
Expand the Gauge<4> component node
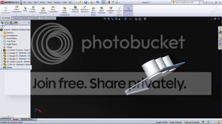pos(2,53)
